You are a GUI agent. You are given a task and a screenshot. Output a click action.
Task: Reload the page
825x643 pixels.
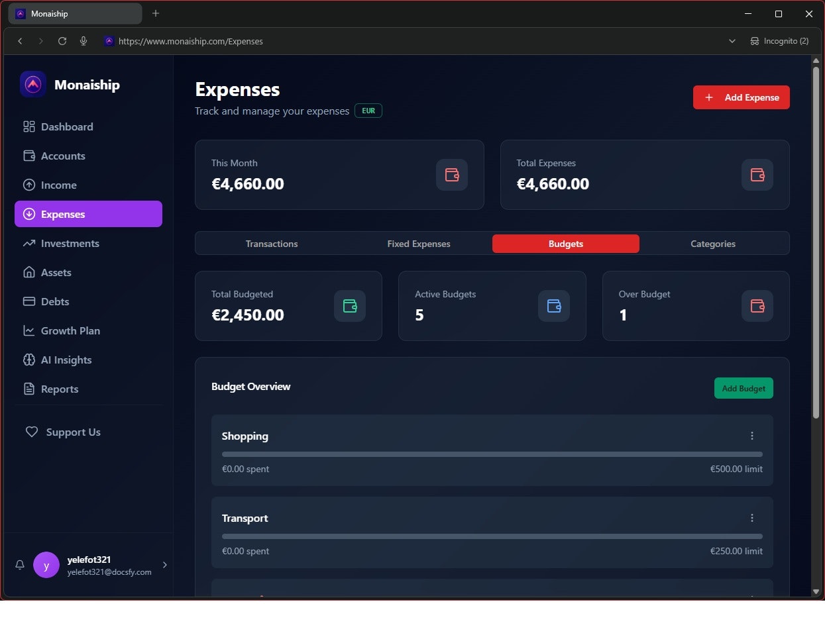click(62, 41)
